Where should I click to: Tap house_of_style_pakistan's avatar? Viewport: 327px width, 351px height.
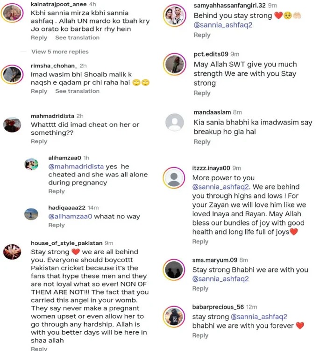12,251
